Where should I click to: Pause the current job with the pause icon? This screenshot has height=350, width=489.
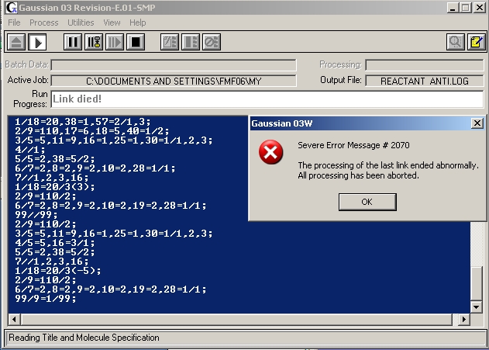(x=73, y=42)
